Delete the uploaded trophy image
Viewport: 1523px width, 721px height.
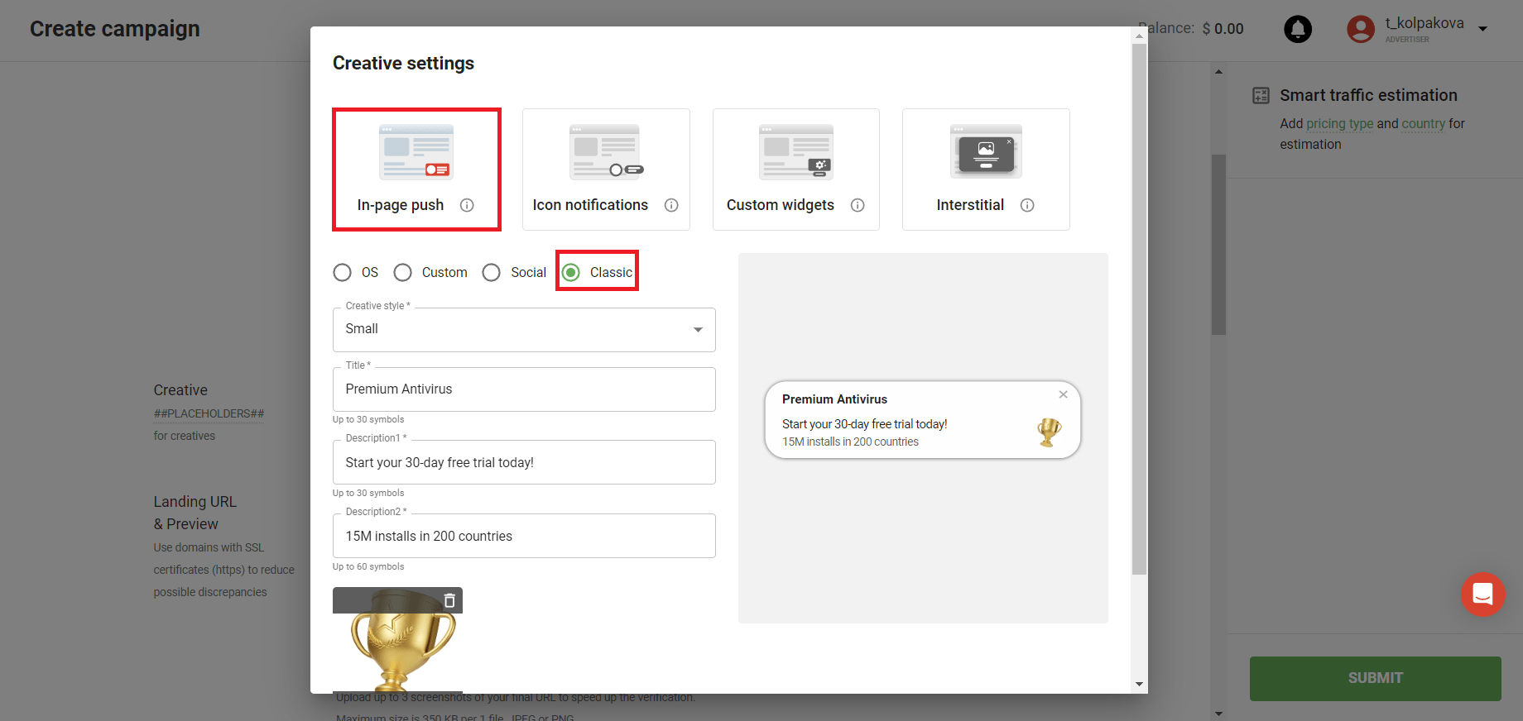click(449, 600)
